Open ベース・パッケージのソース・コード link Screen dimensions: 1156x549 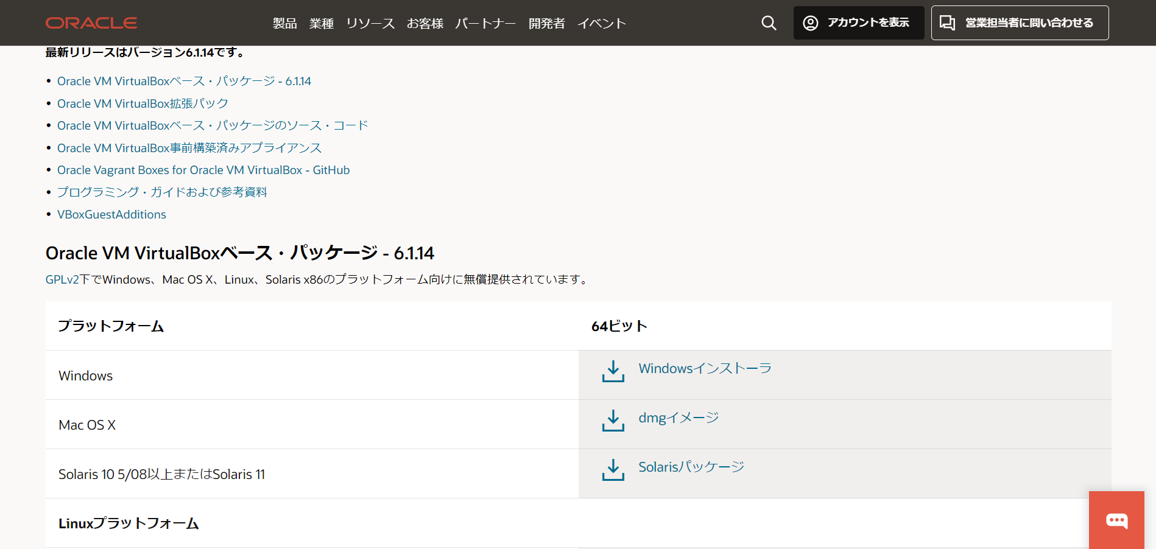coord(213,125)
